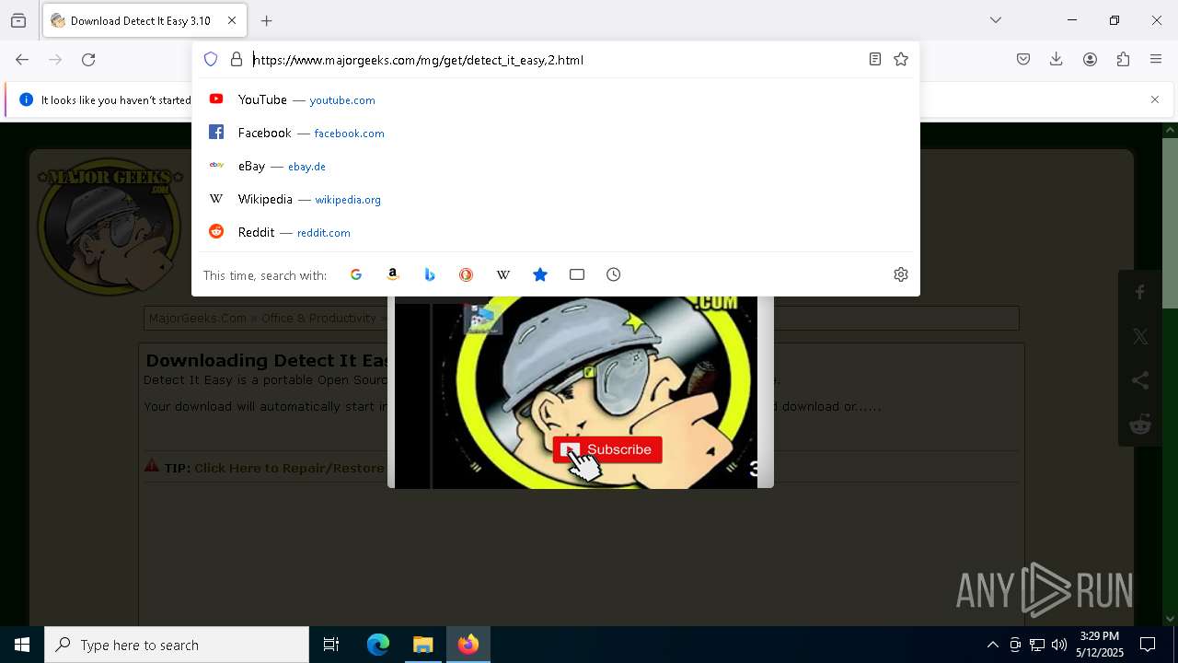Open network status tray icon

coord(1037,645)
